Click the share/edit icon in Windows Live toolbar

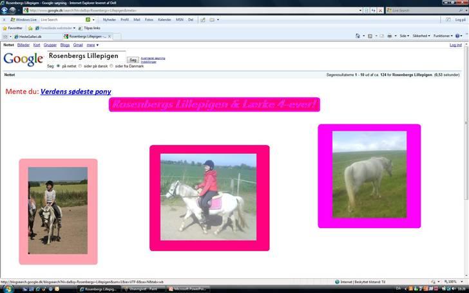click(203, 19)
